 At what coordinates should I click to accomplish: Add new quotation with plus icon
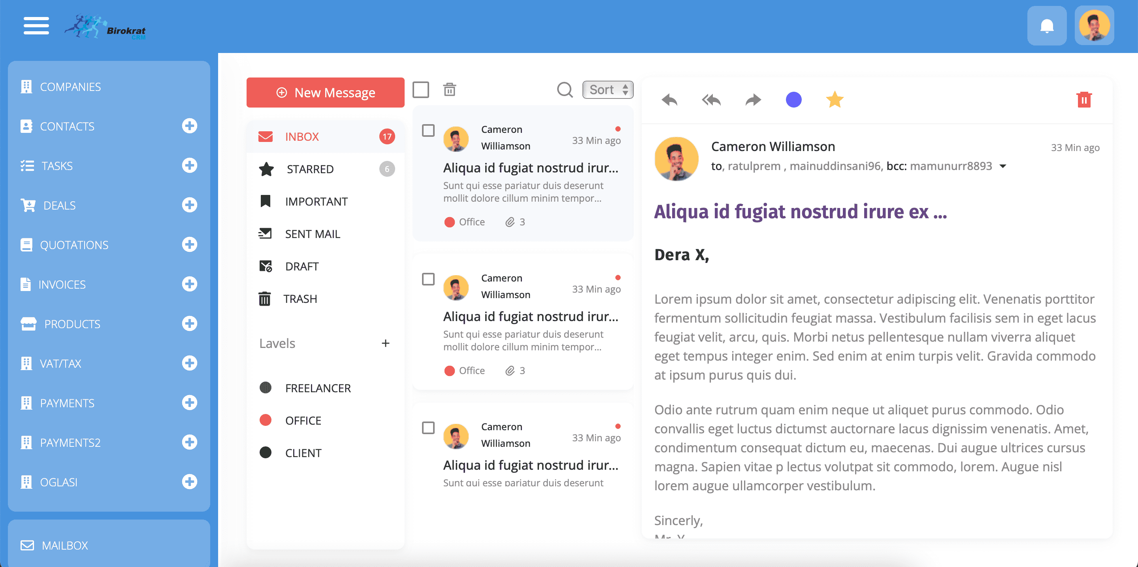[x=190, y=244]
